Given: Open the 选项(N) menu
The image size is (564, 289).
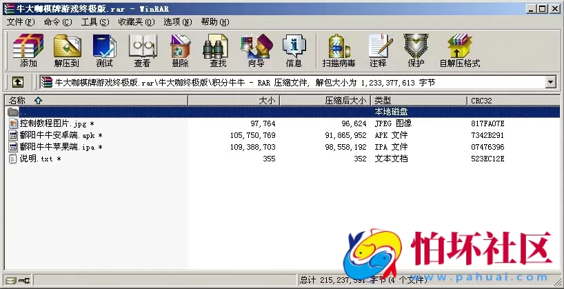Looking at the screenshot, I should (178, 22).
